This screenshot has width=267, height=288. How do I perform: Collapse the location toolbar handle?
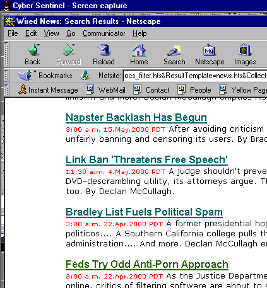point(6,76)
